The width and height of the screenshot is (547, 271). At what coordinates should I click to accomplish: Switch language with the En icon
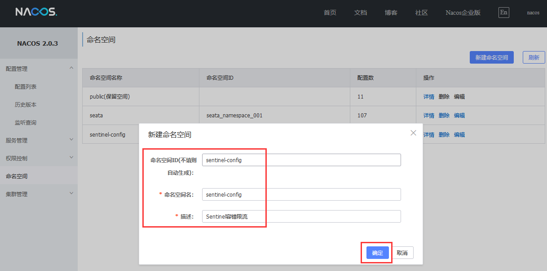(x=504, y=13)
